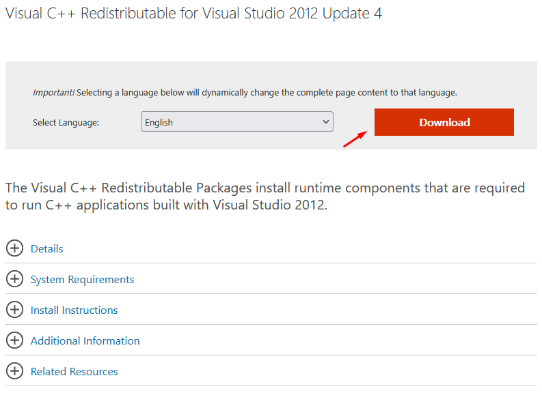Open the Related Resources link
Screen dimensions: 542x393
(x=74, y=372)
